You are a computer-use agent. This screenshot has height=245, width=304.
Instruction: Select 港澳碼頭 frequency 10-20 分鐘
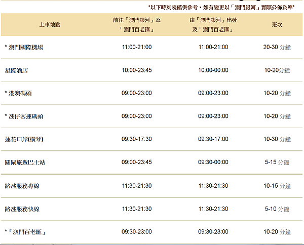(x=277, y=93)
